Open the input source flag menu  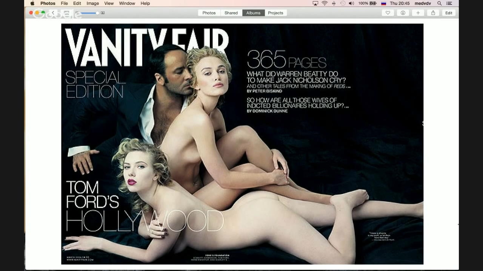(384, 3)
